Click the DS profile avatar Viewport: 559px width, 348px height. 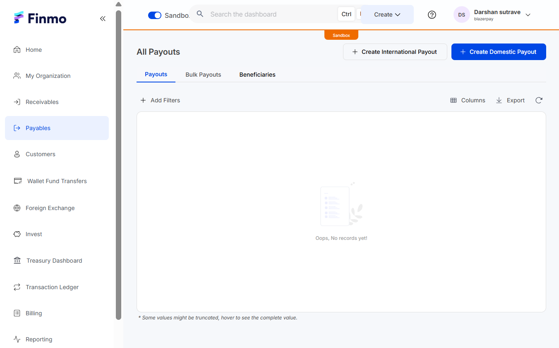coord(462,15)
